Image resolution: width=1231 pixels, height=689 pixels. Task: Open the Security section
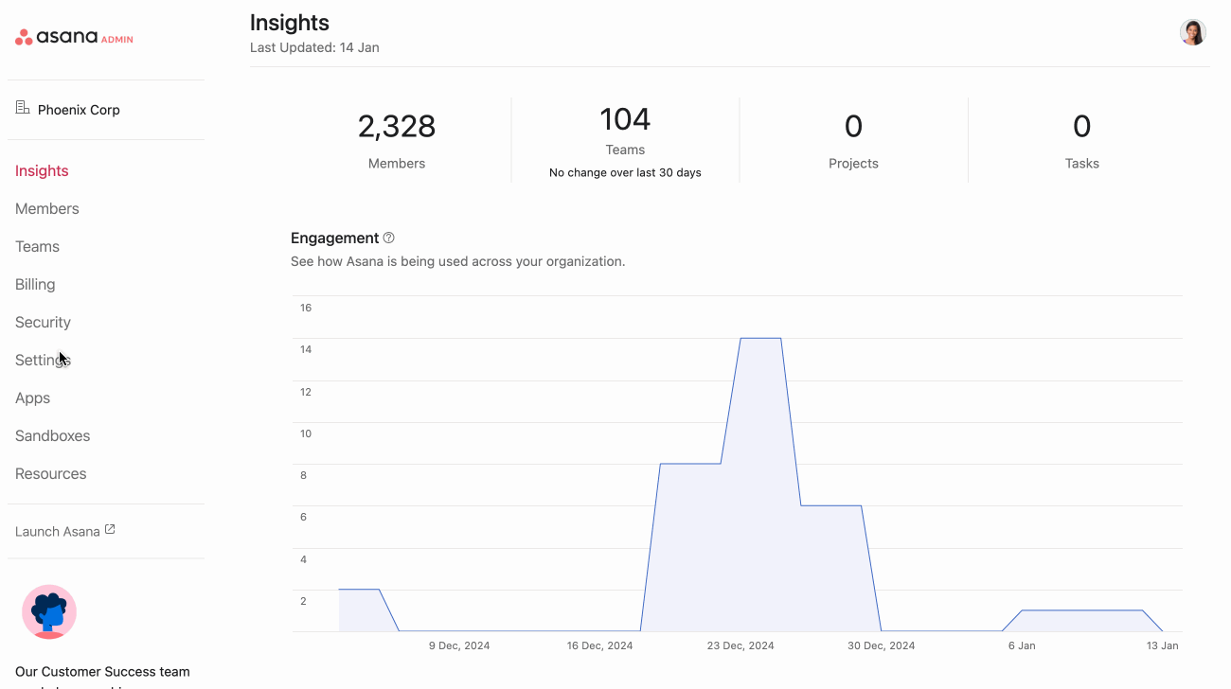click(x=43, y=322)
